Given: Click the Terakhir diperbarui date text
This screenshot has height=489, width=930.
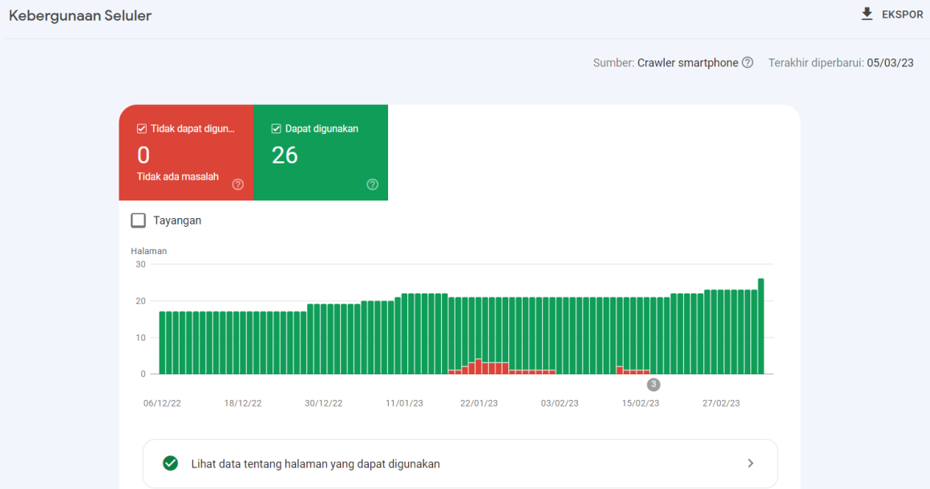Looking at the screenshot, I should point(840,62).
